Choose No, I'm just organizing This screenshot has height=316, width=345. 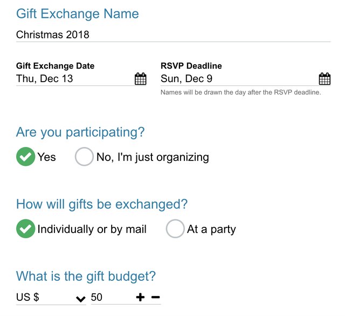point(84,156)
